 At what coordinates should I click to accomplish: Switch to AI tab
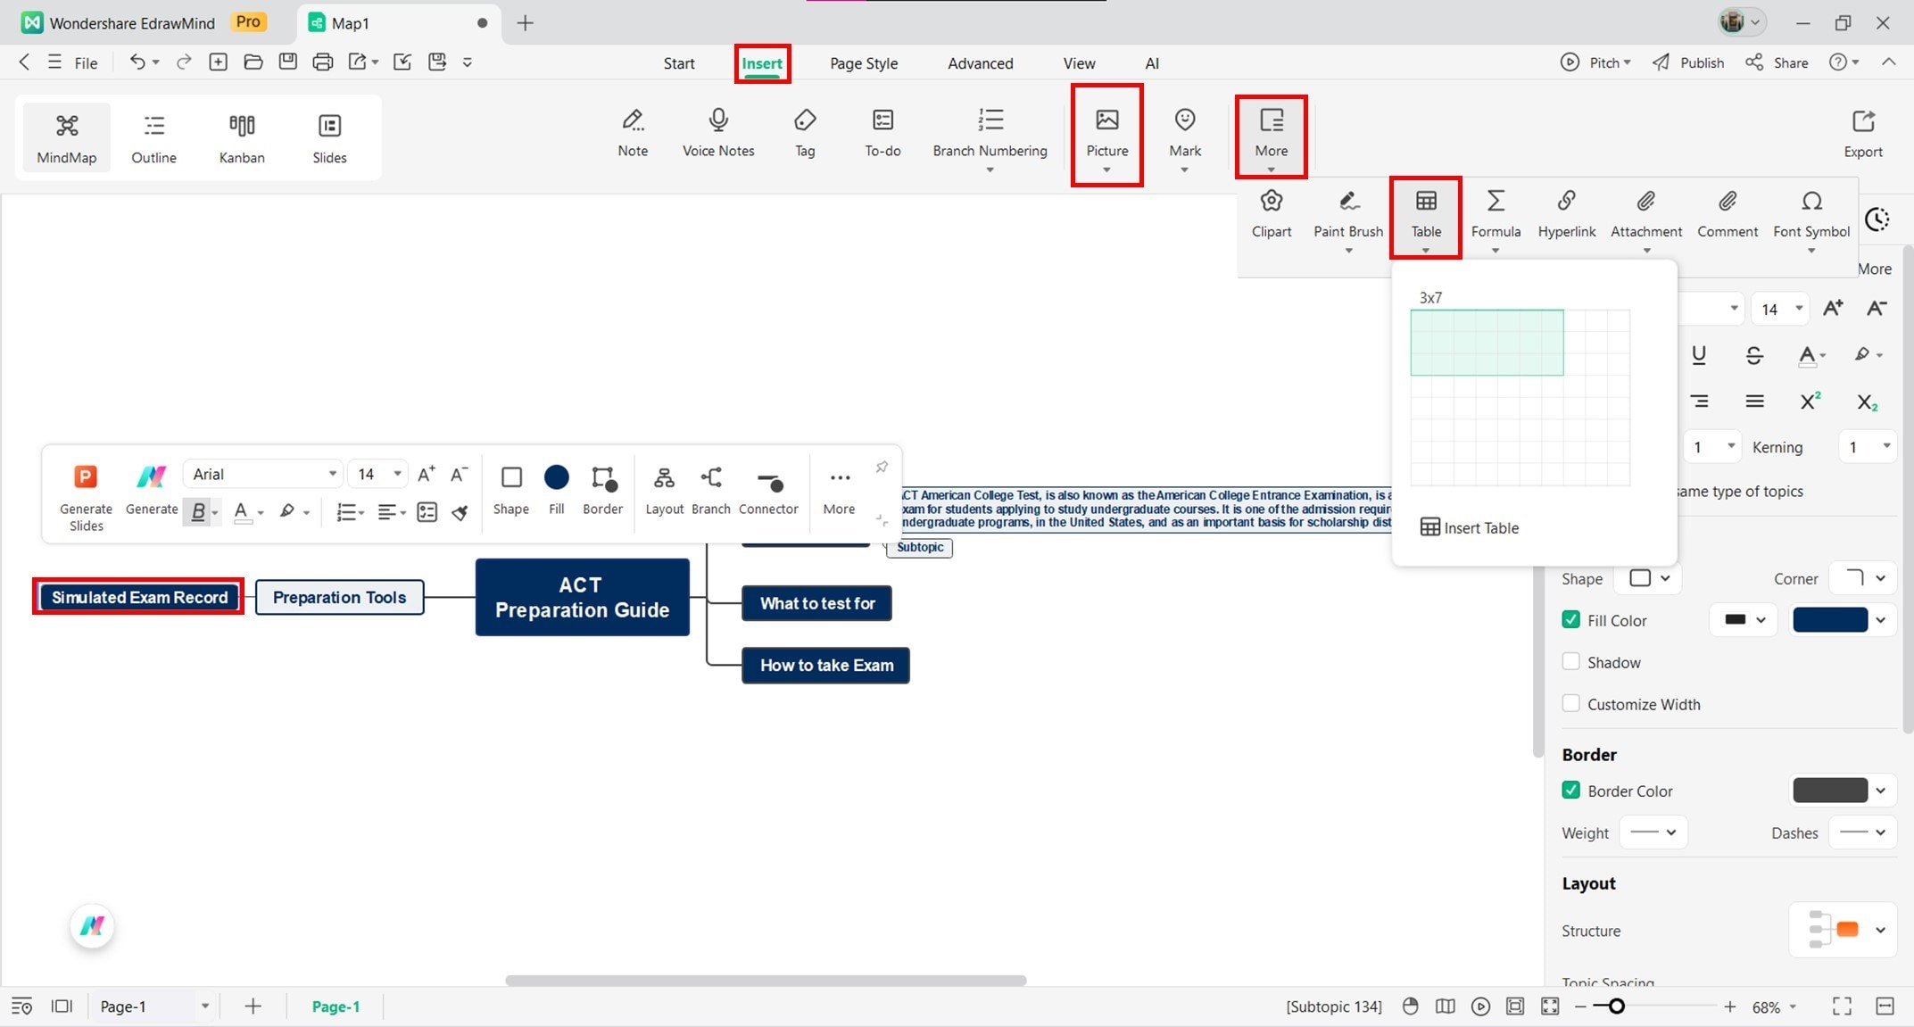tap(1152, 63)
